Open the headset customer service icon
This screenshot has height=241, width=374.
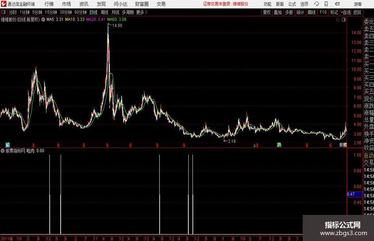(317, 4)
